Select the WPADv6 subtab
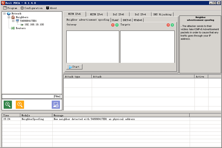Image resolution: width=222 pixels, height=148 pixels. [138, 20]
